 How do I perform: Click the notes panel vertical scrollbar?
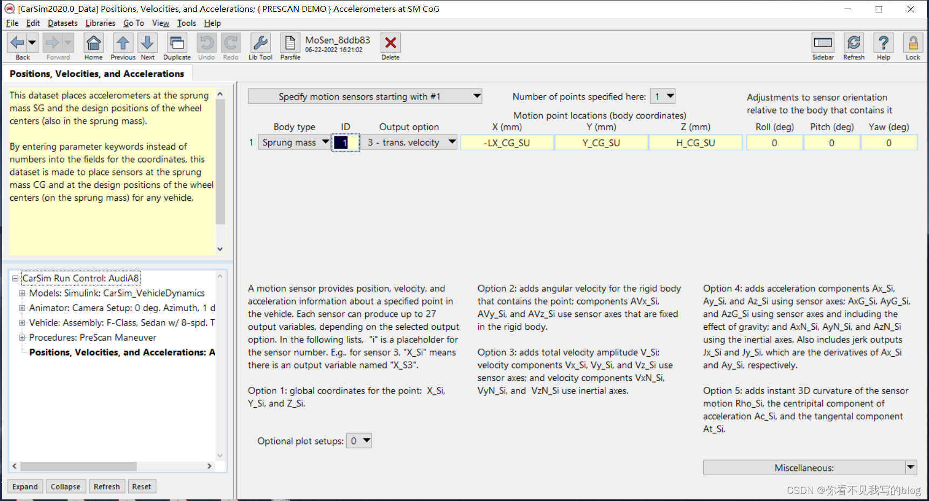coord(220,171)
